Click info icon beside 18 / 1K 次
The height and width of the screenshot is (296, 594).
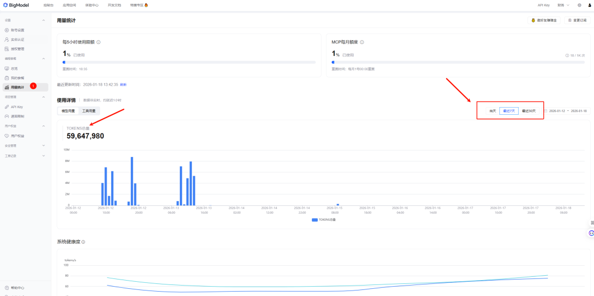(x=567, y=55)
